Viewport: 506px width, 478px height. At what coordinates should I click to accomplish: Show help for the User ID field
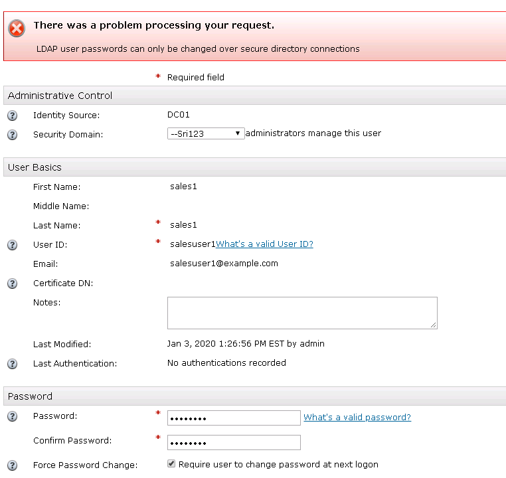click(x=12, y=245)
